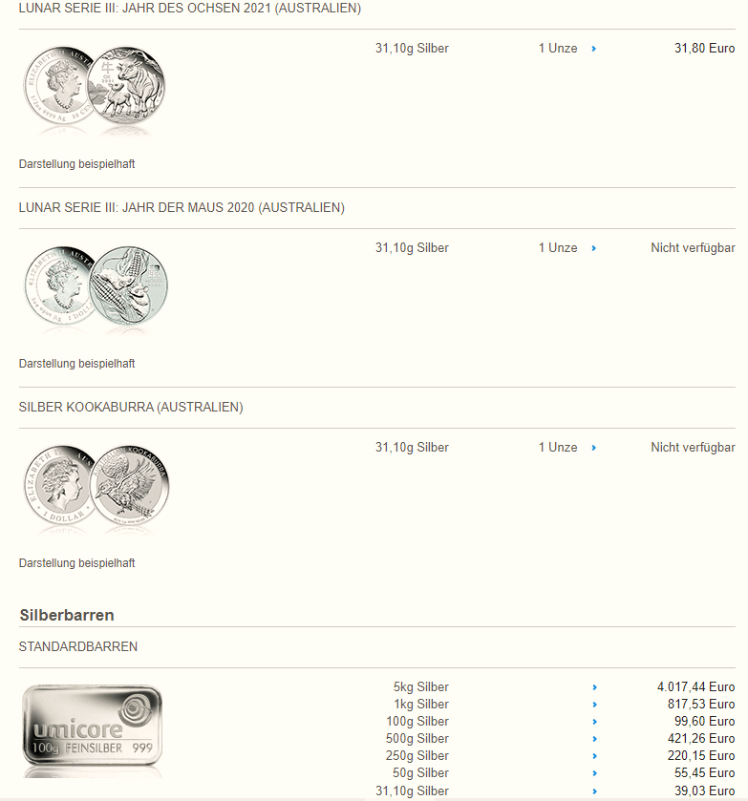Select the 31,80 Euro price for Ochsen coin

[x=704, y=49]
